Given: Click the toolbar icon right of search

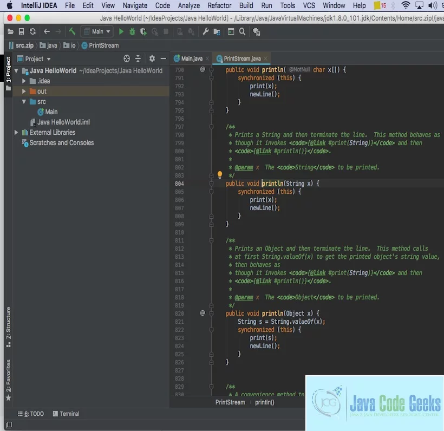Looking at the screenshot, I should [x=257, y=32].
